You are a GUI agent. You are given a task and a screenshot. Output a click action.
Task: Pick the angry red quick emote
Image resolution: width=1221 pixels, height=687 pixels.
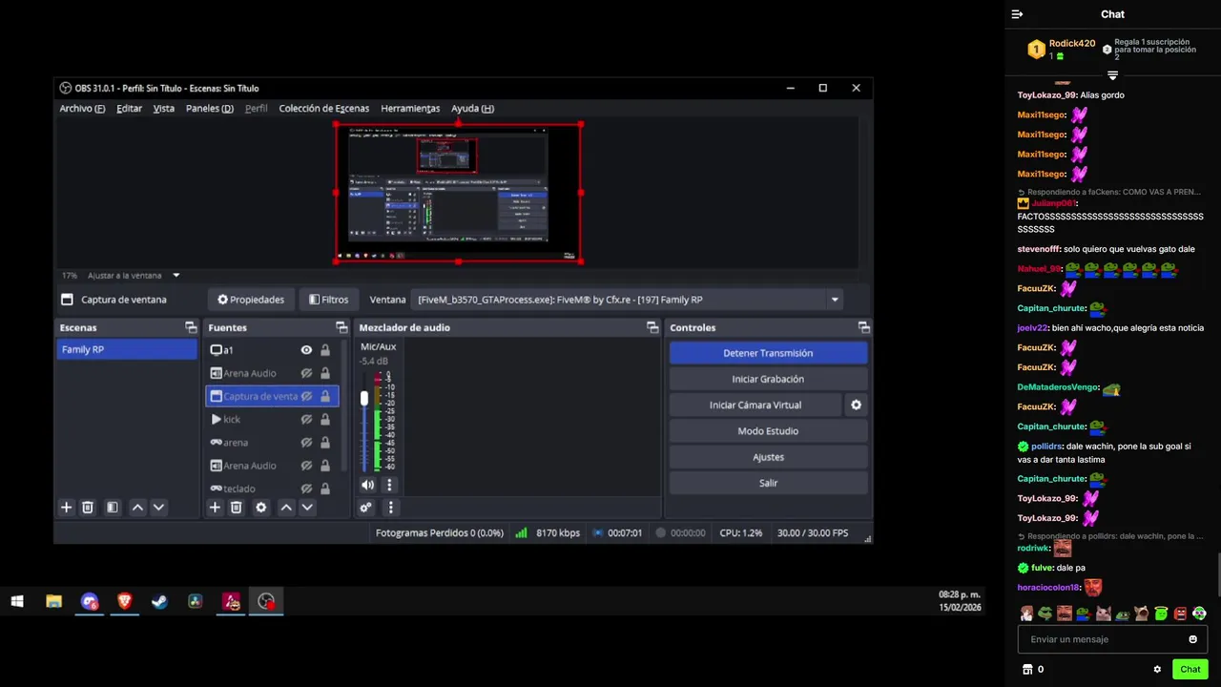pos(1180,614)
